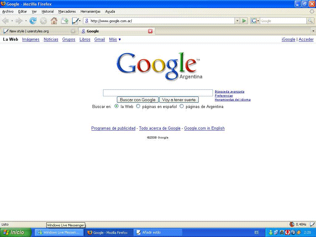This screenshot has height=237, width=316.
Task: Select the 'páginas de Argentina' radio option
Action: tap(181, 106)
